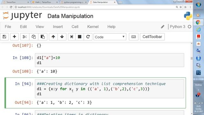Paste cells below with the clipboard icon
The width and height of the screenshot is (204, 115).
(43, 37)
